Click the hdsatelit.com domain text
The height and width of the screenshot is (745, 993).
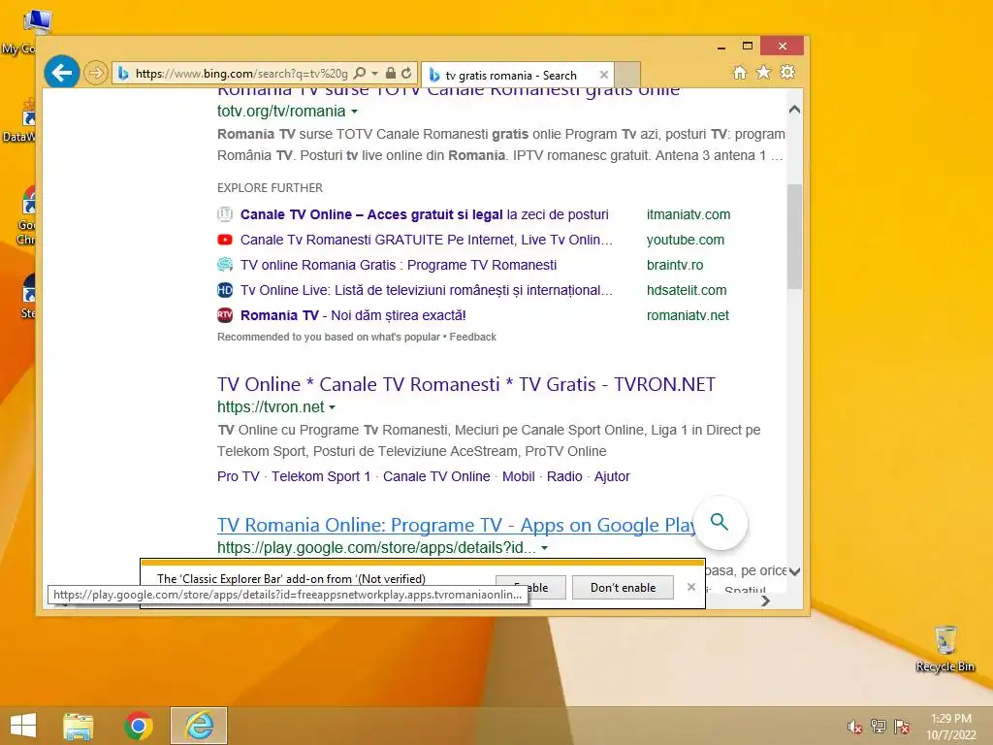(687, 290)
